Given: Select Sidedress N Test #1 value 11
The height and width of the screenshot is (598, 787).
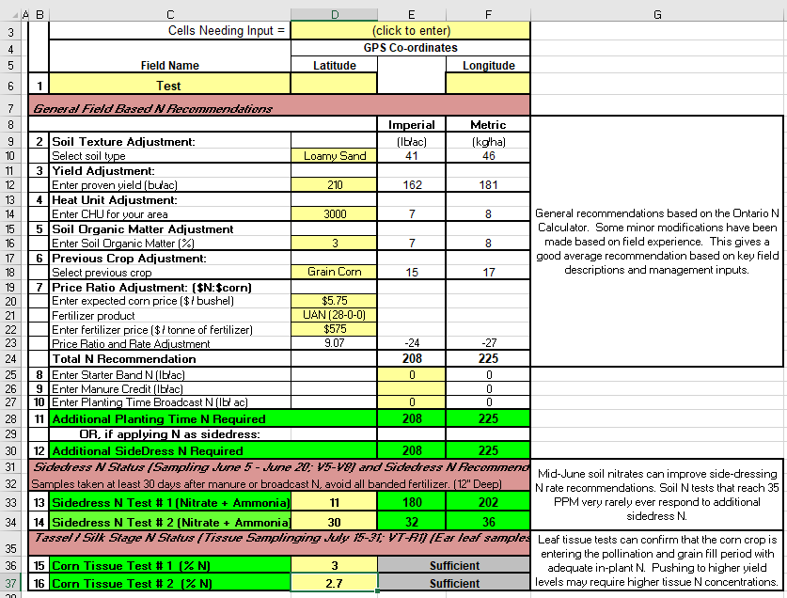Looking at the screenshot, I should [x=334, y=502].
